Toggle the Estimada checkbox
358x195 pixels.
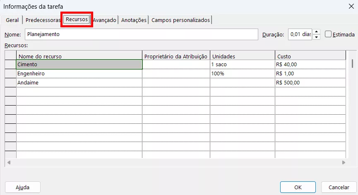pyautogui.click(x=328, y=34)
